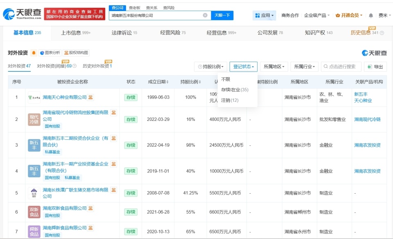
Task: Click the 点击进行搜索 input field
Action: [x=341, y=66]
